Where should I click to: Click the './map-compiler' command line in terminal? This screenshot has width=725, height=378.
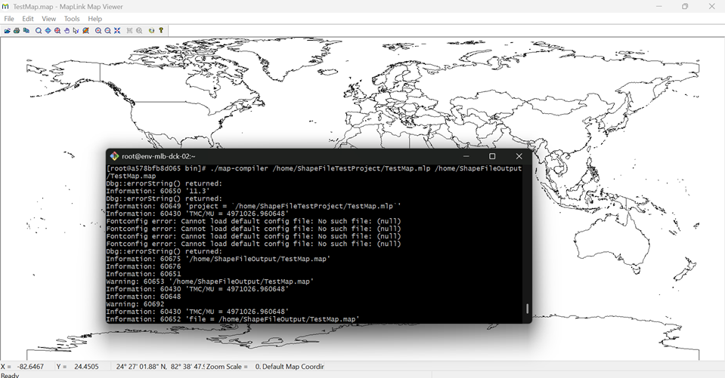point(314,172)
